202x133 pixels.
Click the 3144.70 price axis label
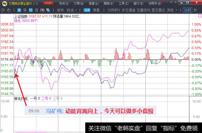tap(7, 94)
